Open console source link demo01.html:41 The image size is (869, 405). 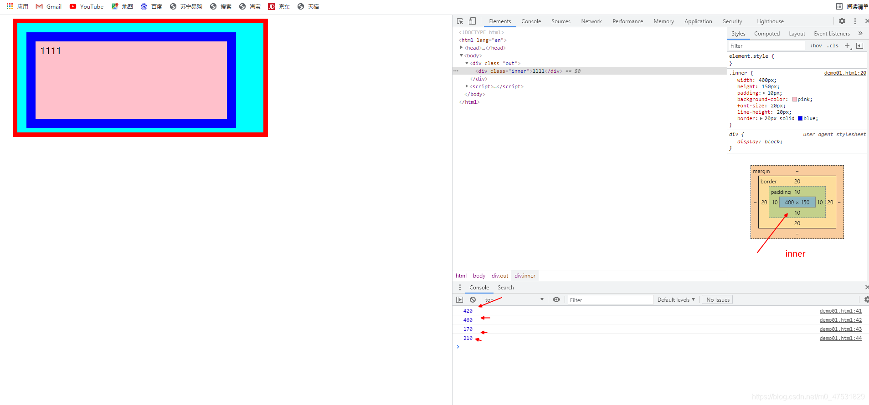tap(840, 311)
